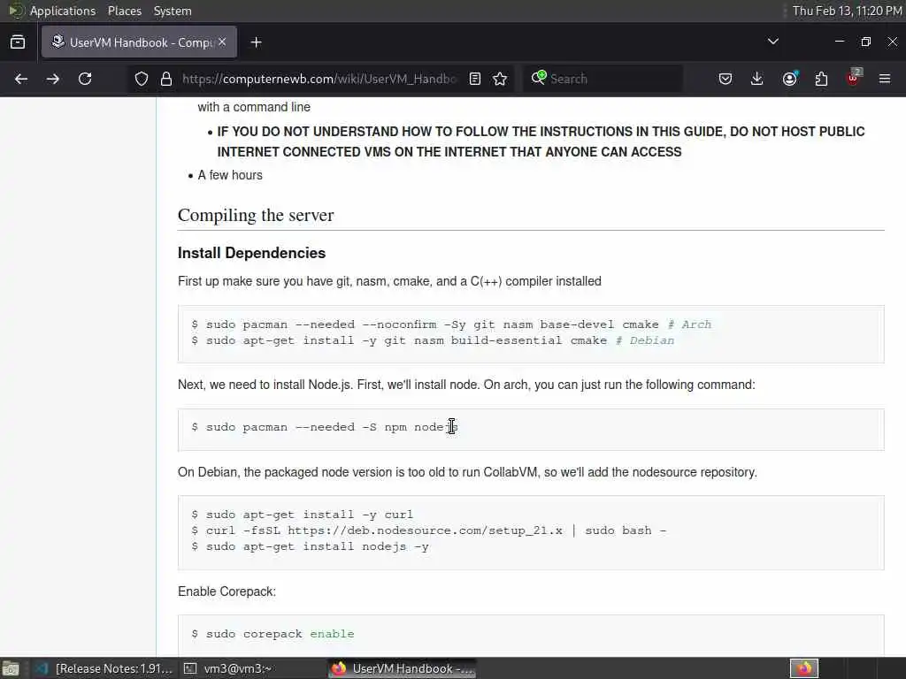Save page to Pocket
This screenshot has height=679, width=906.
tap(726, 79)
